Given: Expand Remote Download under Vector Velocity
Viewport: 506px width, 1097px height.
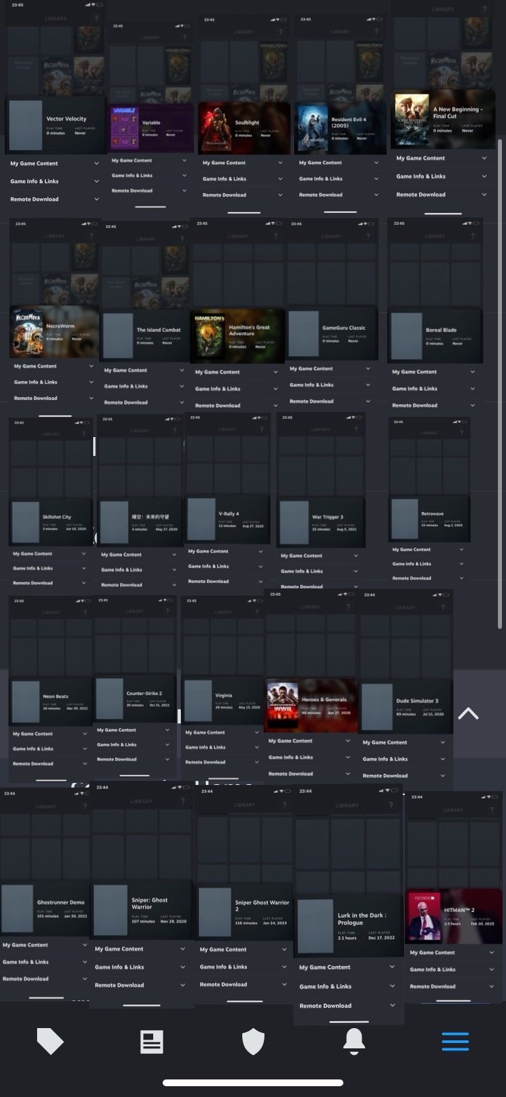Looking at the screenshot, I should [55, 199].
